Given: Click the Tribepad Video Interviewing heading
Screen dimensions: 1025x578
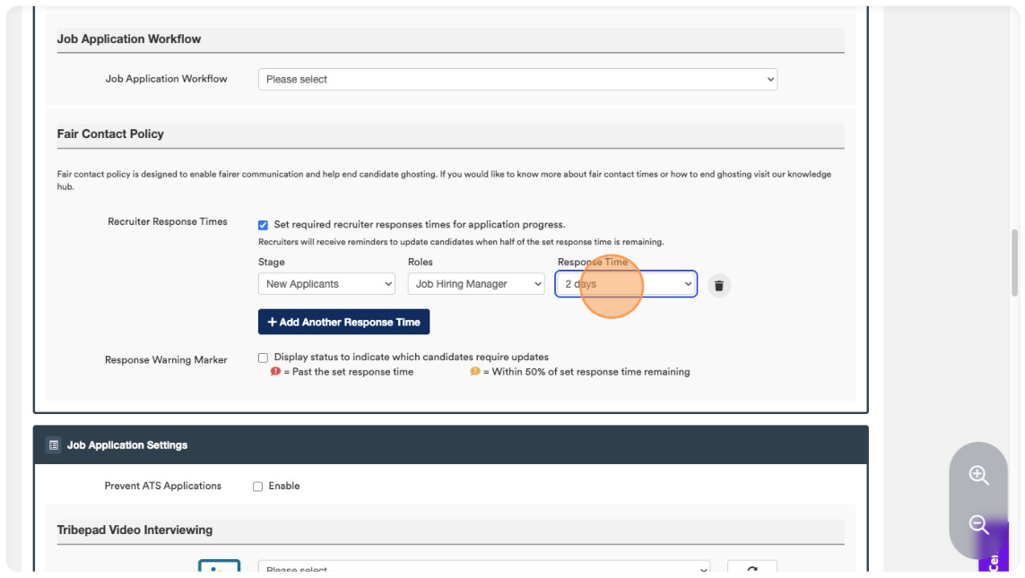Looking at the screenshot, I should click(x=135, y=530).
